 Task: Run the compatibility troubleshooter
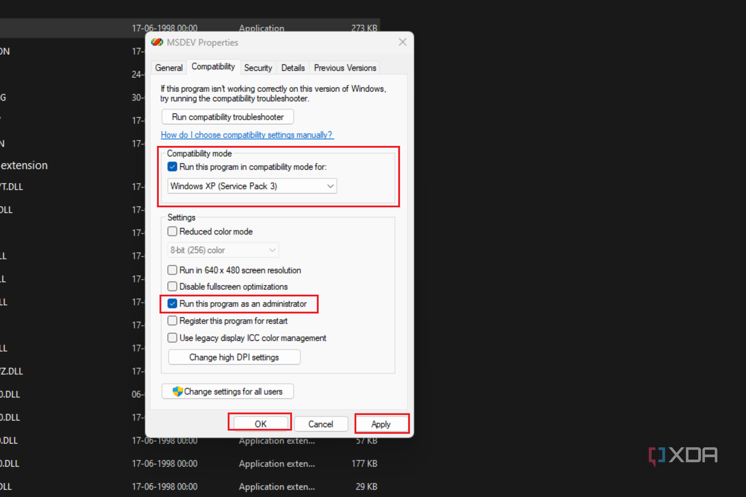(227, 117)
